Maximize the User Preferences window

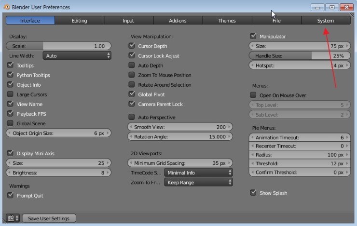click(x=332, y=7)
